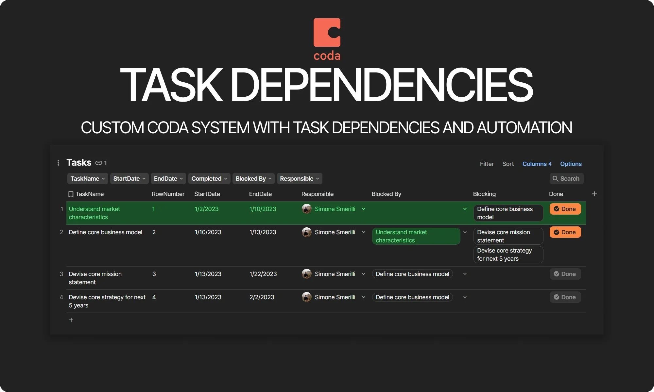This screenshot has width=654, height=392.
Task: Expand the Blocked By filter dropdown
Action: (253, 179)
